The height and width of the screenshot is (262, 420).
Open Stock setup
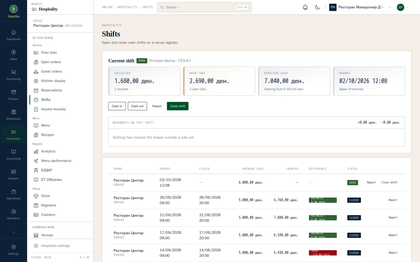(61, 196)
